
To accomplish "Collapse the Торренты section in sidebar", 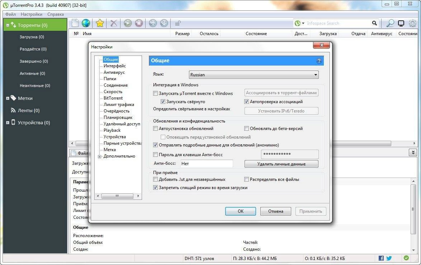I will 8,24.
